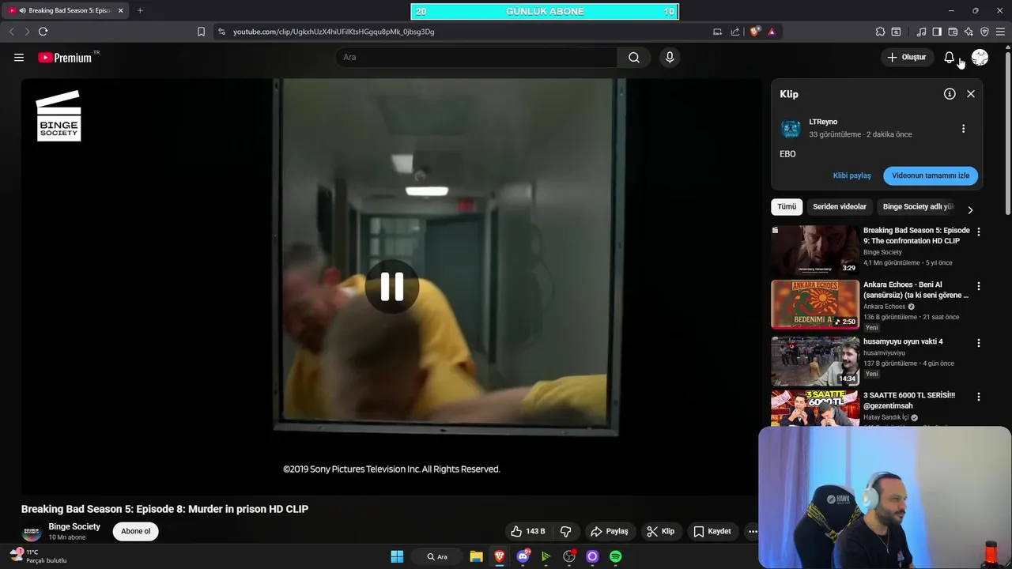This screenshot has height=569, width=1012.
Task: Select the Tümü filter chip
Action: point(787,206)
